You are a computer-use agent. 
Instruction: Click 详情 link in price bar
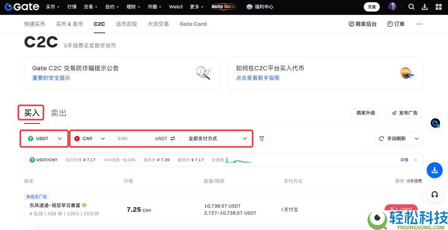coord(404,160)
